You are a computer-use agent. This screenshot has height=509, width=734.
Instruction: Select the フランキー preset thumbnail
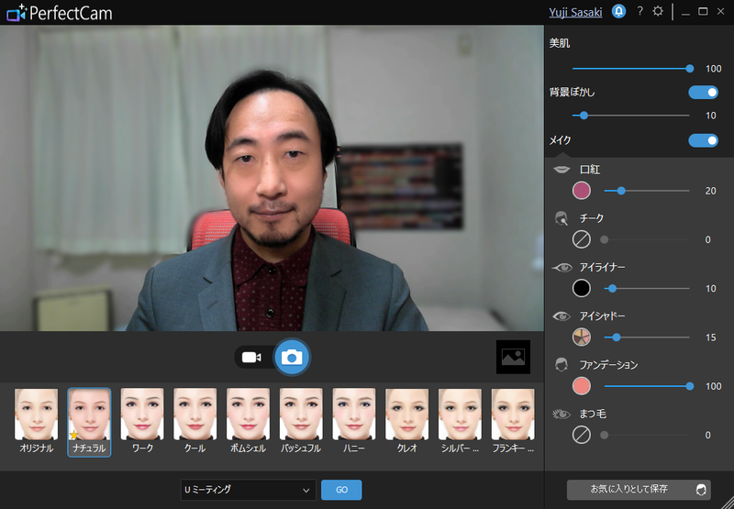tap(513, 415)
